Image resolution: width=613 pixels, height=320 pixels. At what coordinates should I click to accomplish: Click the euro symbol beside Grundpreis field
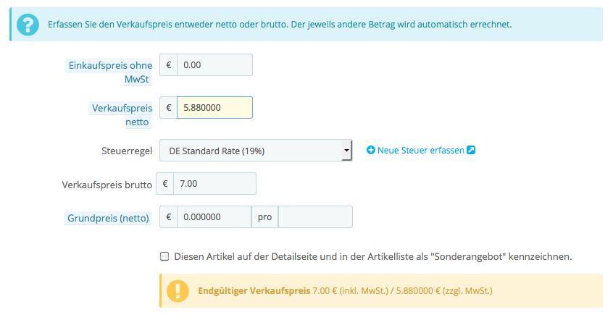(169, 216)
